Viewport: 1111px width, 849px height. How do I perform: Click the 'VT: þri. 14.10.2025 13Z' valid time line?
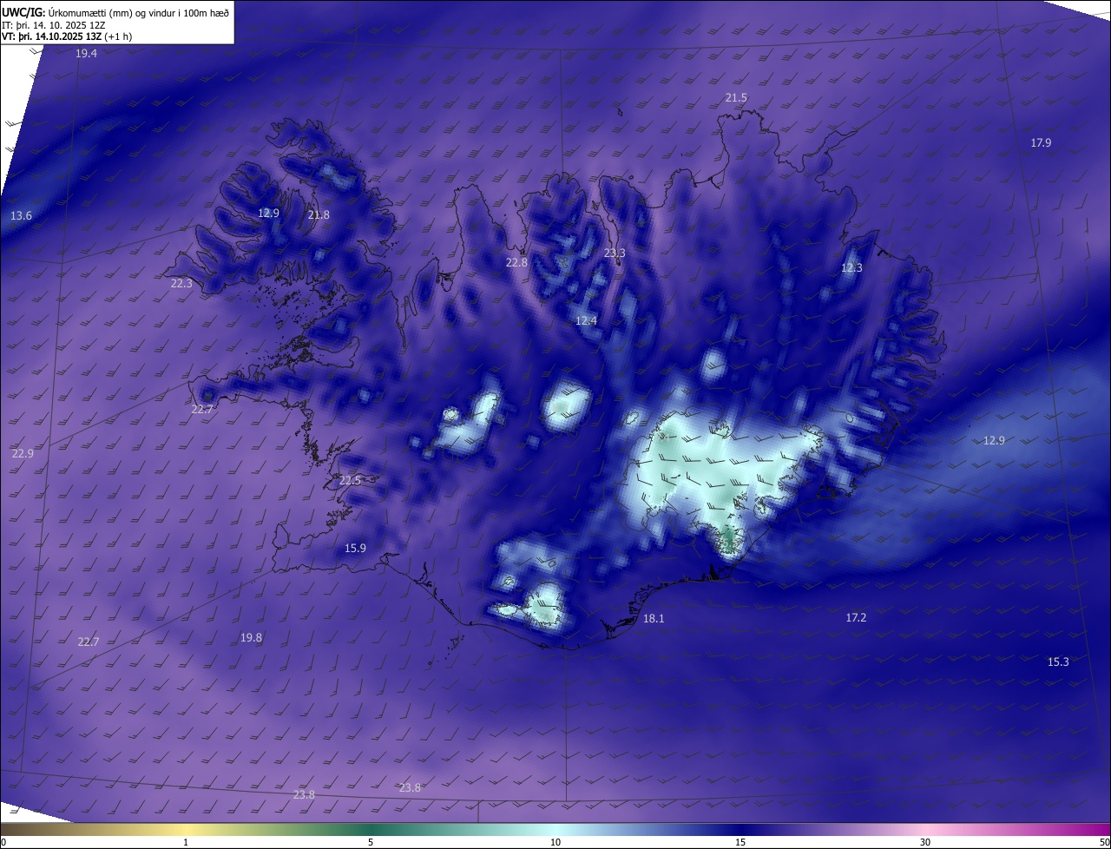(51, 36)
